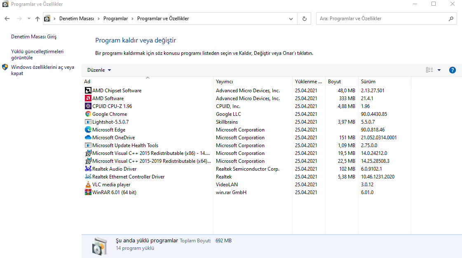Expand the view options dropdown arrow
The width and height of the screenshot is (462, 258).
point(439,70)
